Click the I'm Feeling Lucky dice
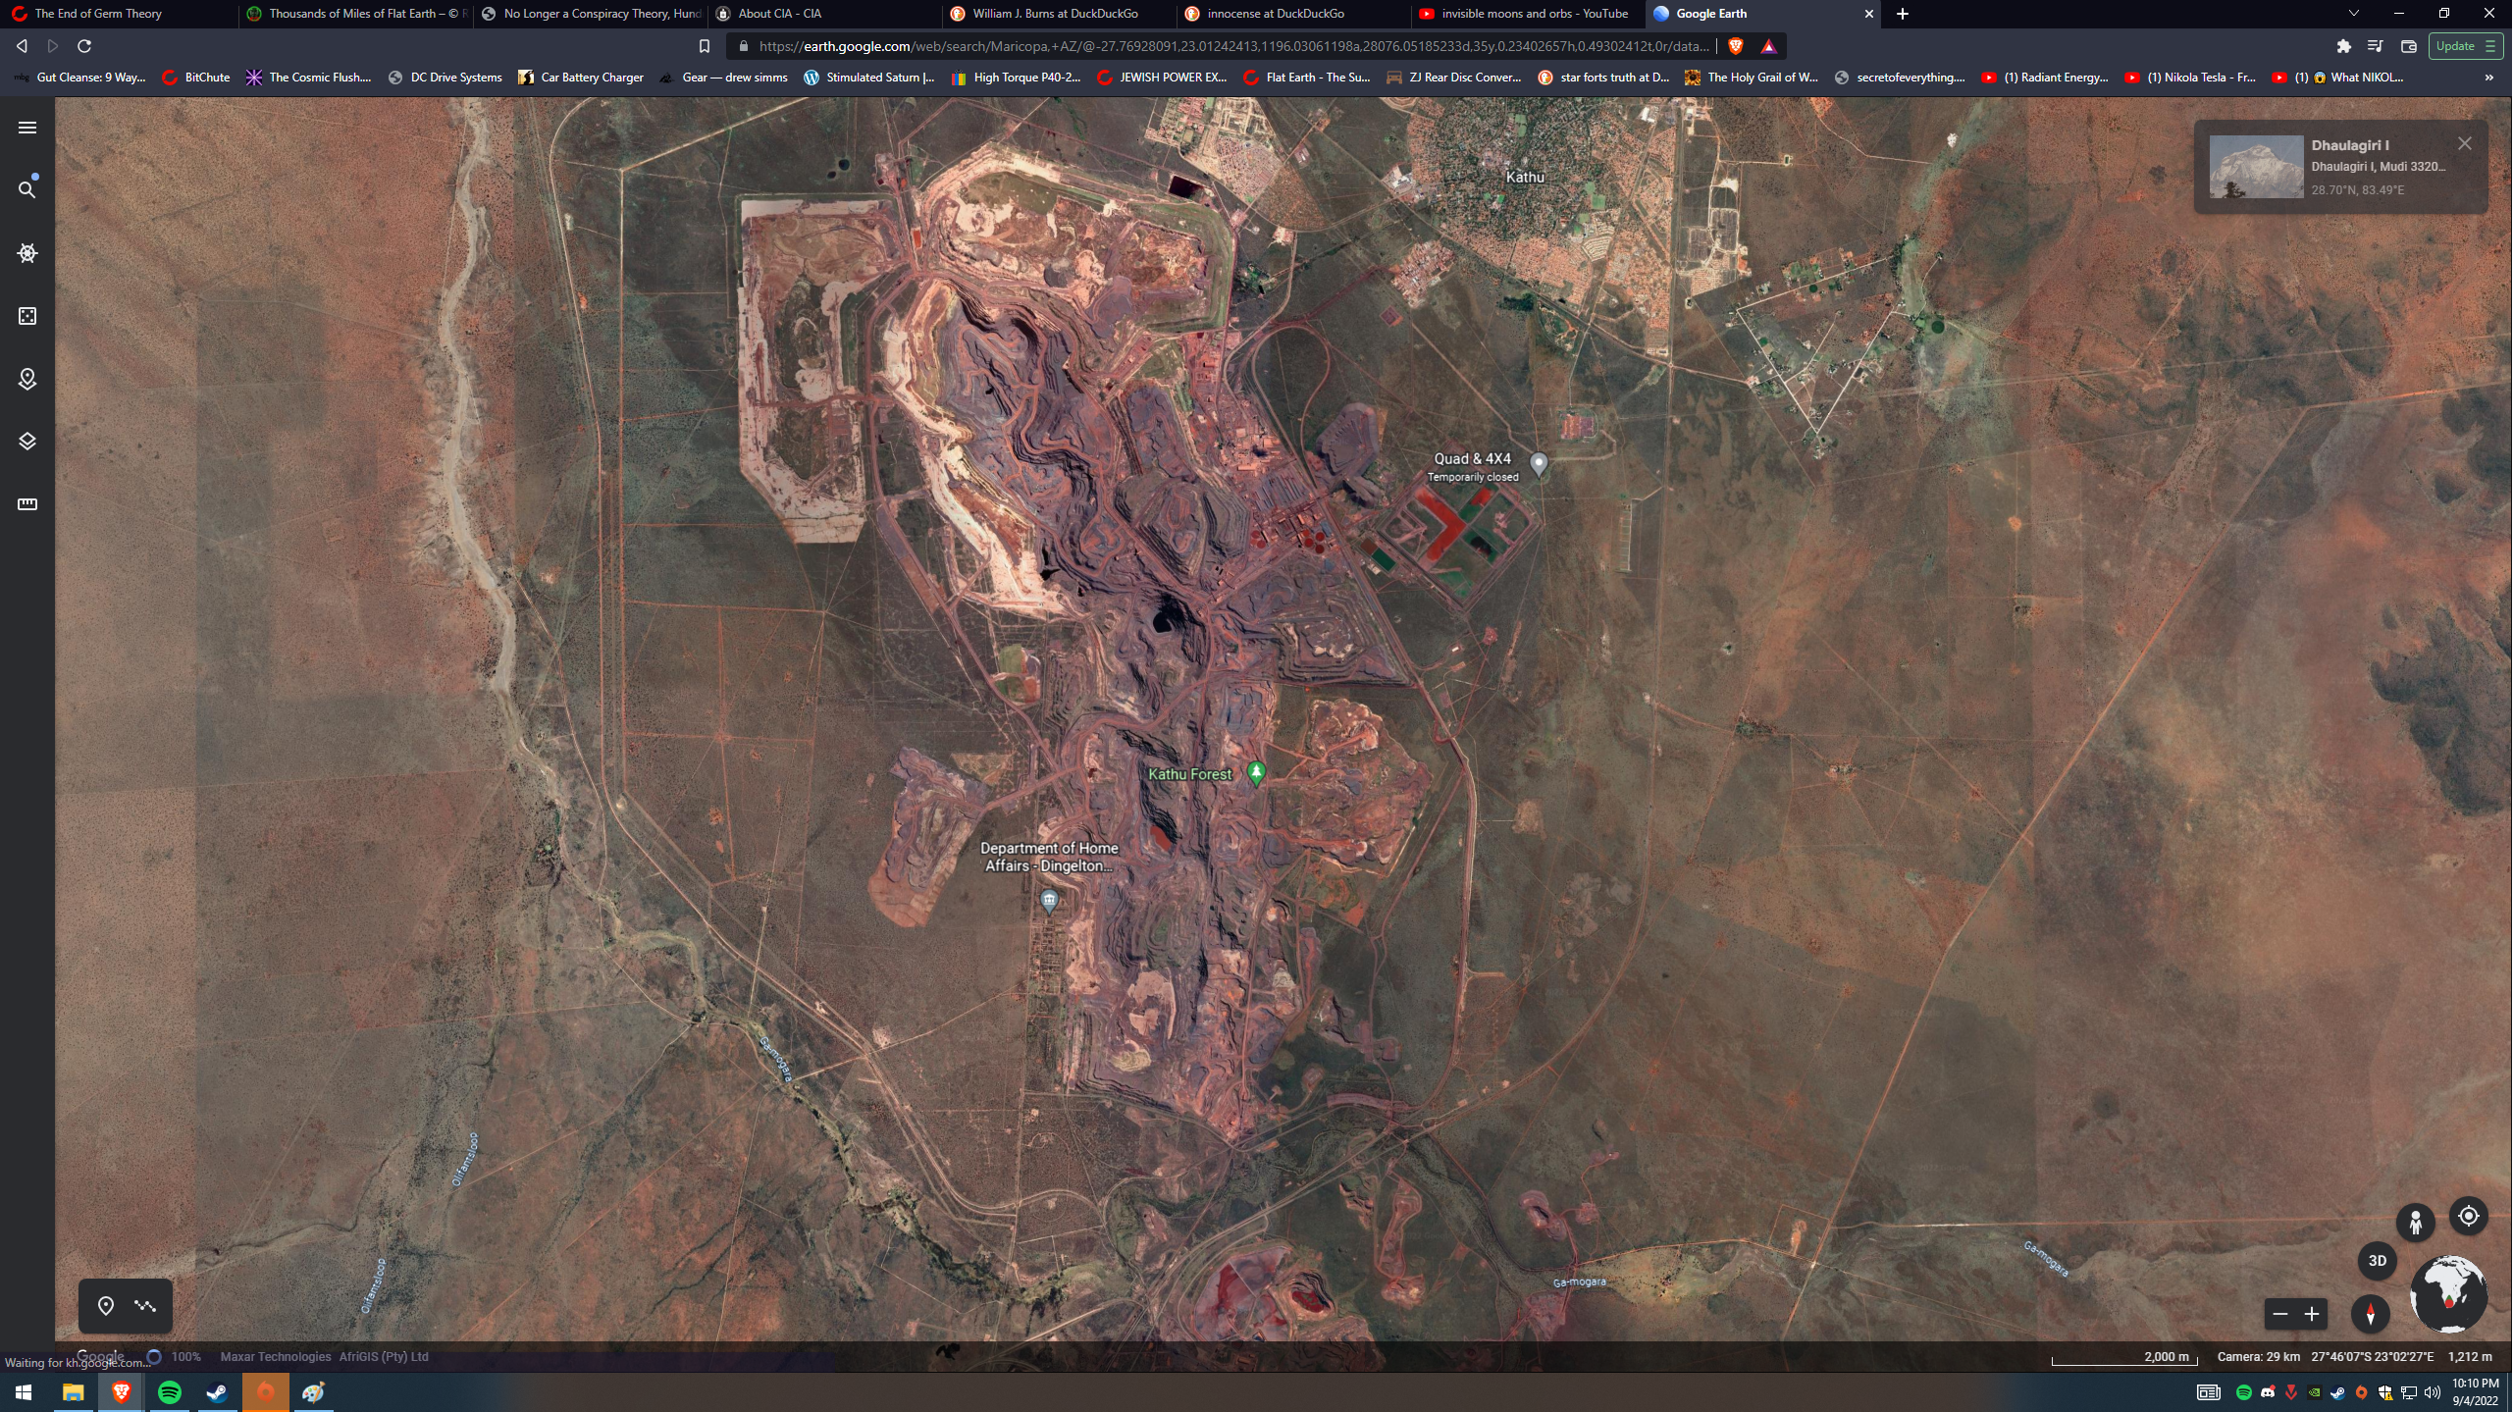The image size is (2513, 1412). click(x=27, y=316)
